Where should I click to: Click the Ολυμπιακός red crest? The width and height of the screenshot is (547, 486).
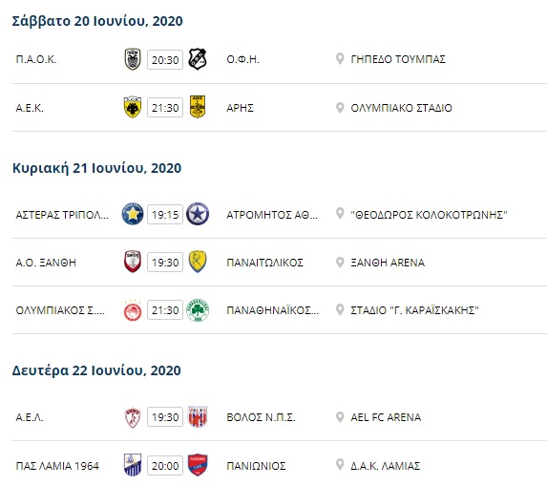click(133, 310)
